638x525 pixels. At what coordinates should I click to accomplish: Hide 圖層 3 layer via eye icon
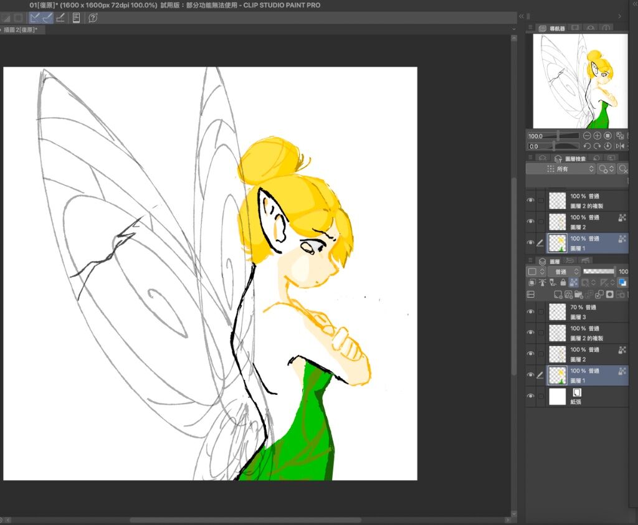click(x=531, y=312)
